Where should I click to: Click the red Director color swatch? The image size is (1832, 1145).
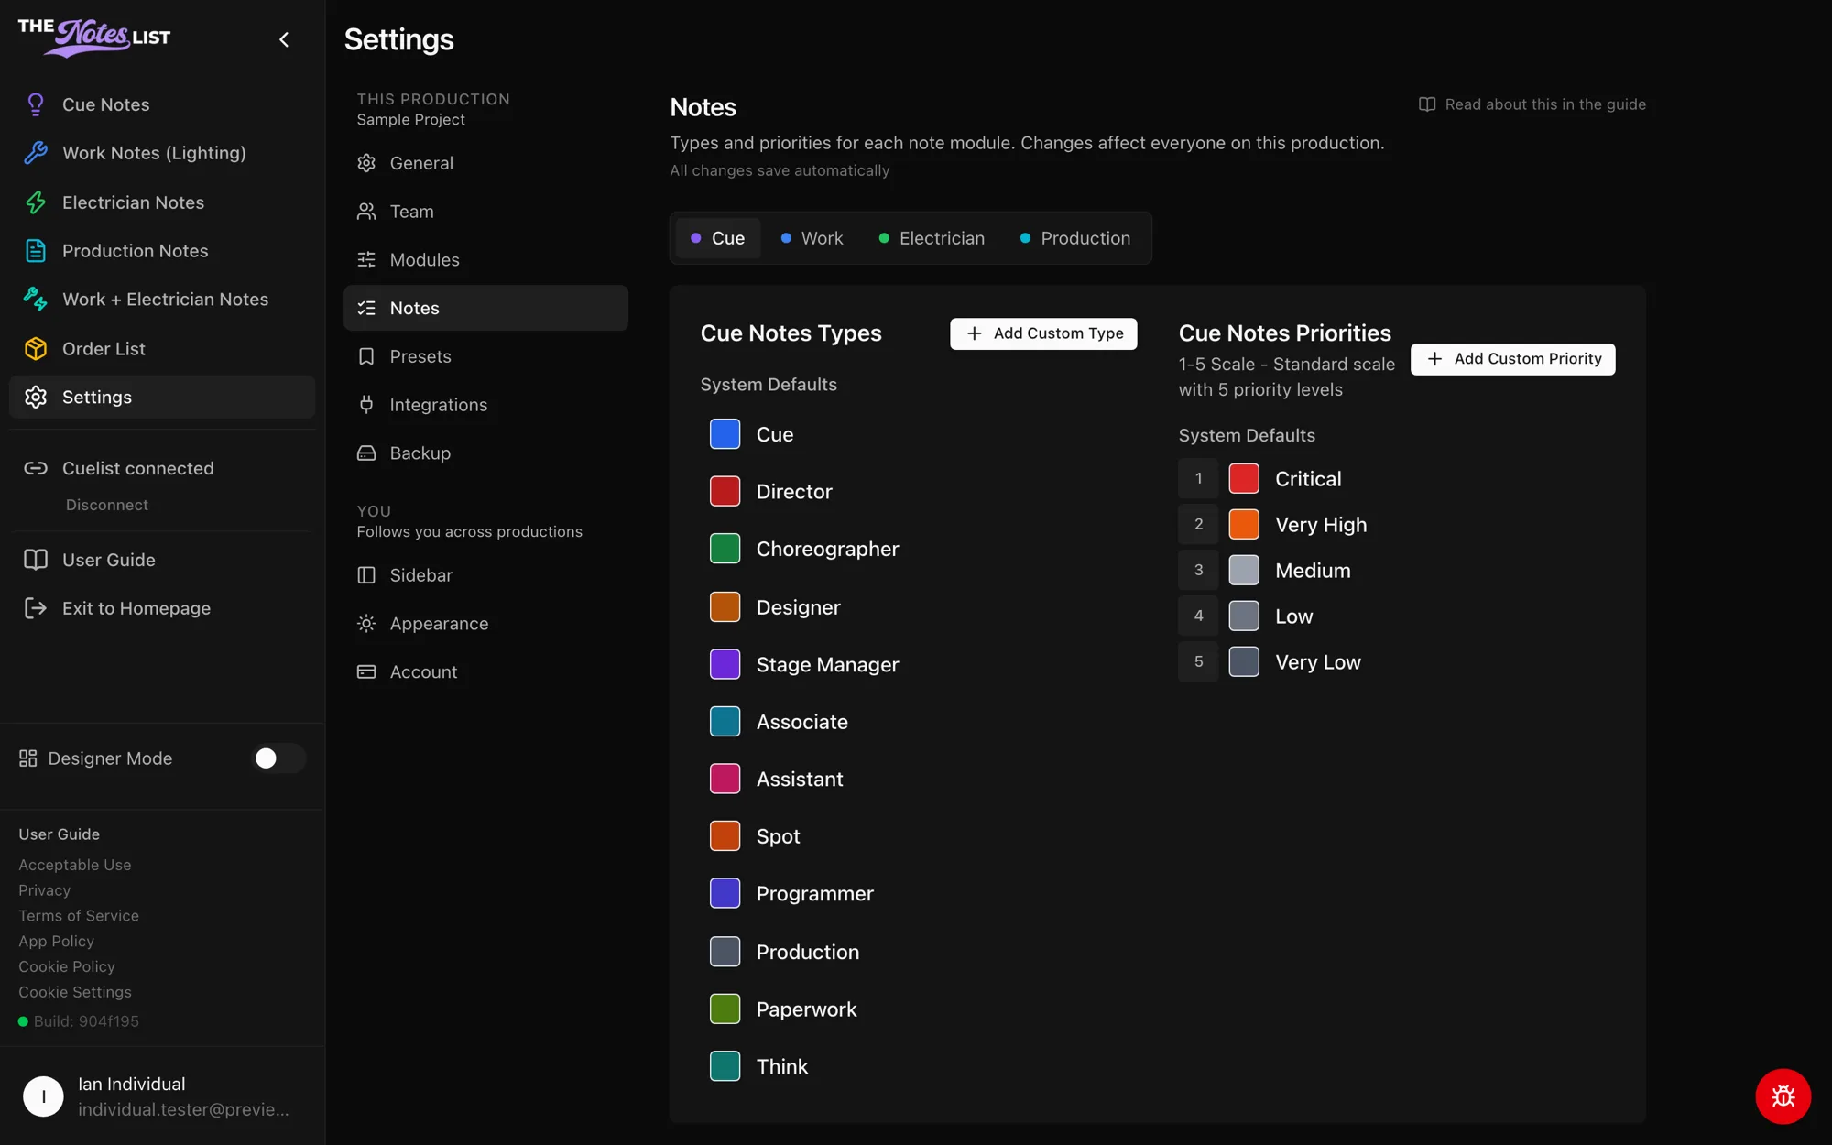[x=725, y=492]
